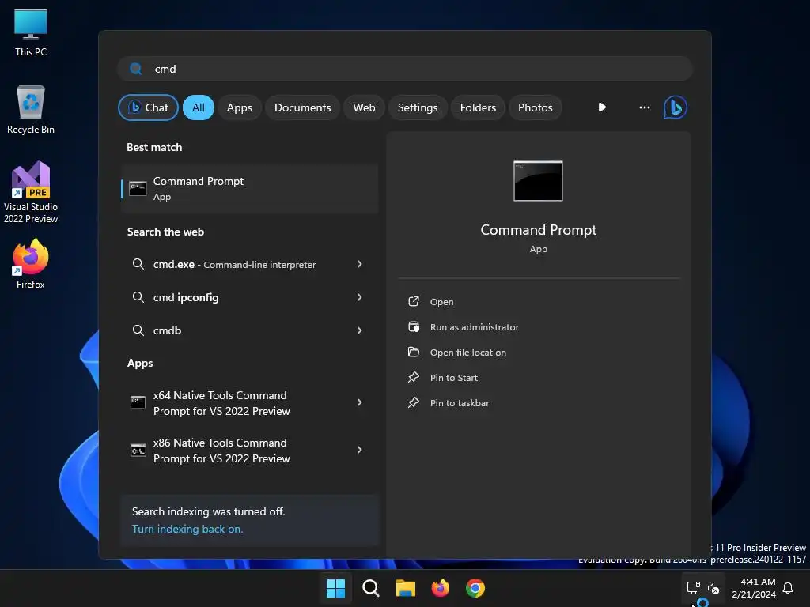Choose Pin to Start

tap(453, 377)
